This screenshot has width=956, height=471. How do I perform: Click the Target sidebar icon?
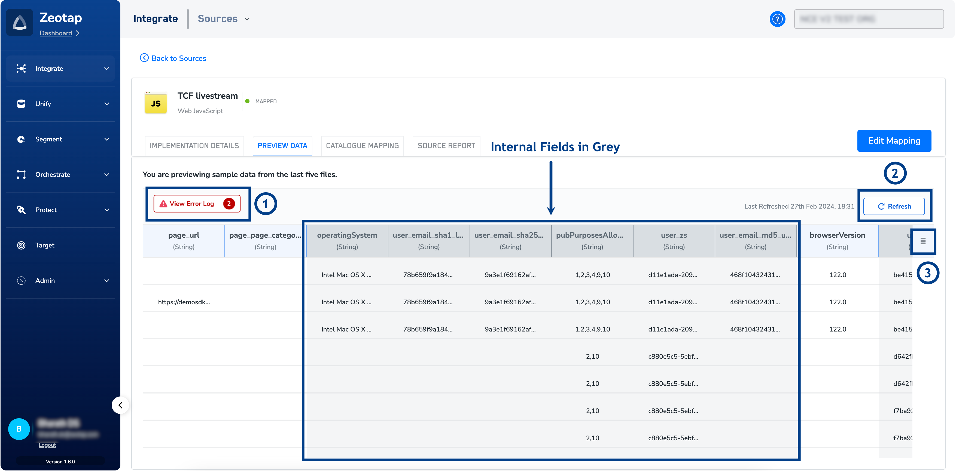click(21, 245)
